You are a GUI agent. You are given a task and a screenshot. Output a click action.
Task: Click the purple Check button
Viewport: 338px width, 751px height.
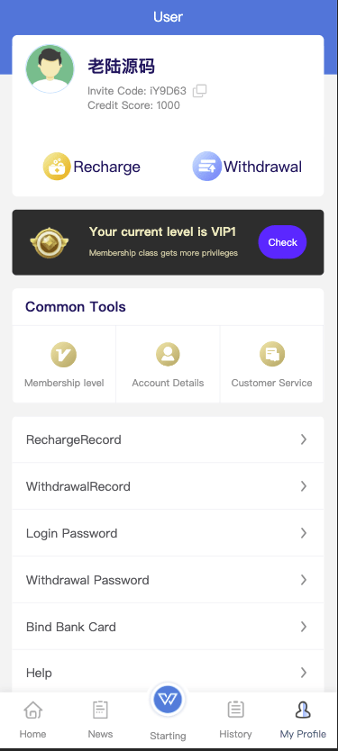click(x=282, y=242)
